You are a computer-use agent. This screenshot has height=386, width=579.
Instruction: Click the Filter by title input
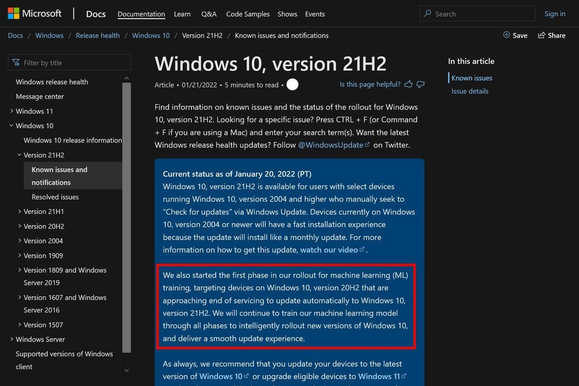(x=69, y=63)
